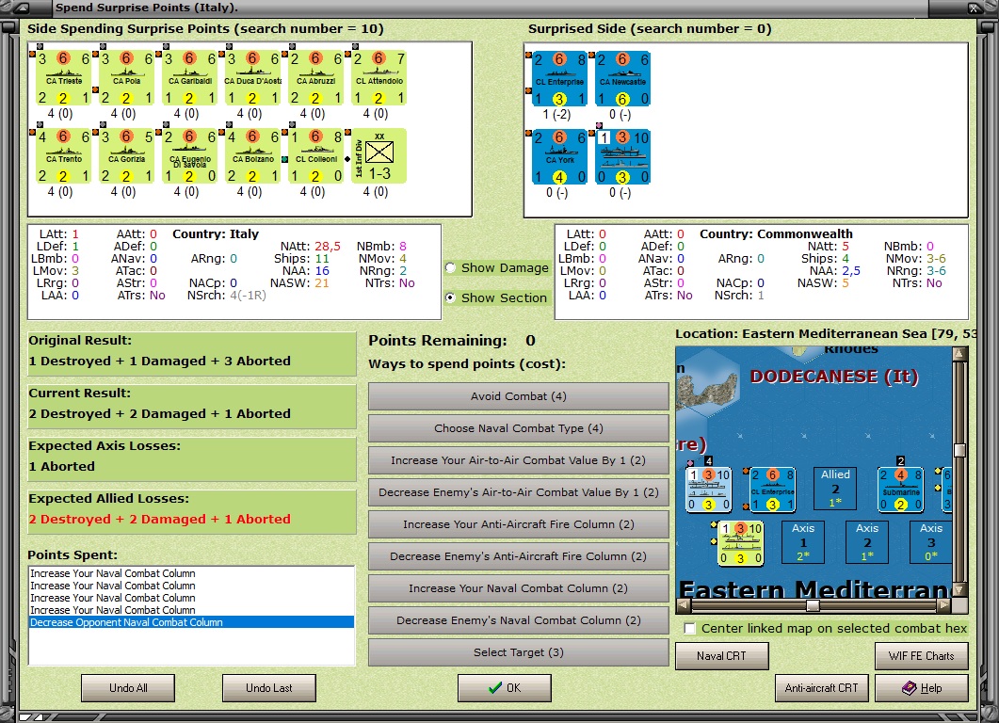The height and width of the screenshot is (723, 999).
Task: Select Show Section radio option
Action: point(497,298)
